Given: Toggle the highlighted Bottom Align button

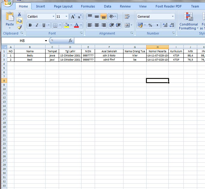Looking at the screenshot, I should click(x=103, y=16).
